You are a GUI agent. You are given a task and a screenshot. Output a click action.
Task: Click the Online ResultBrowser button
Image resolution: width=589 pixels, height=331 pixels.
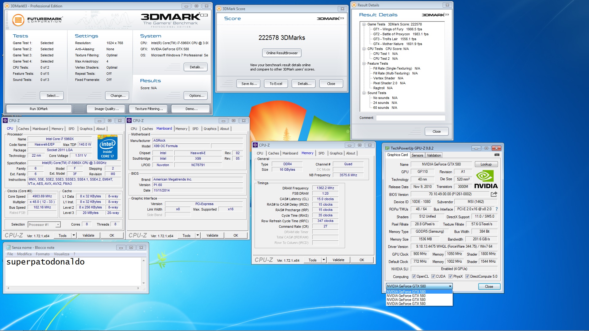(x=282, y=53)
